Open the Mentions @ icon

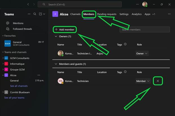pos(8,23)
